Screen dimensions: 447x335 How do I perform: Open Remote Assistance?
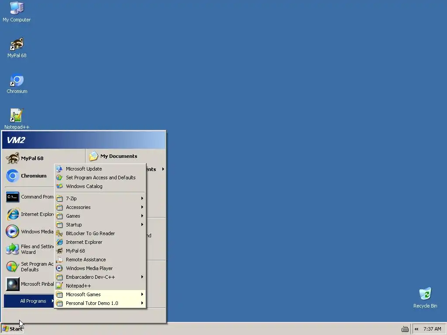[x=100, y=260]
